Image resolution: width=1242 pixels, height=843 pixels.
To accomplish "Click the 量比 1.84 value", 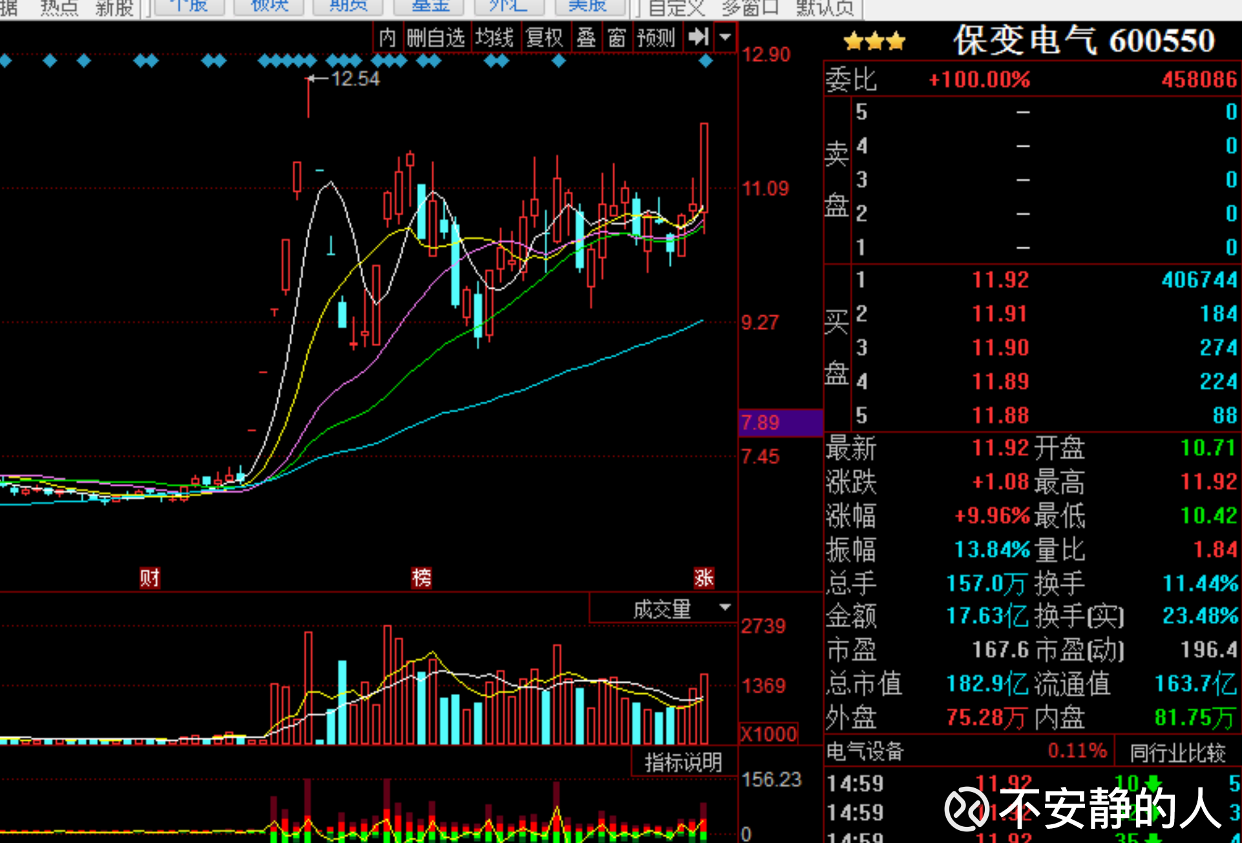I will pyautogui.click(x=1215, y=550).
